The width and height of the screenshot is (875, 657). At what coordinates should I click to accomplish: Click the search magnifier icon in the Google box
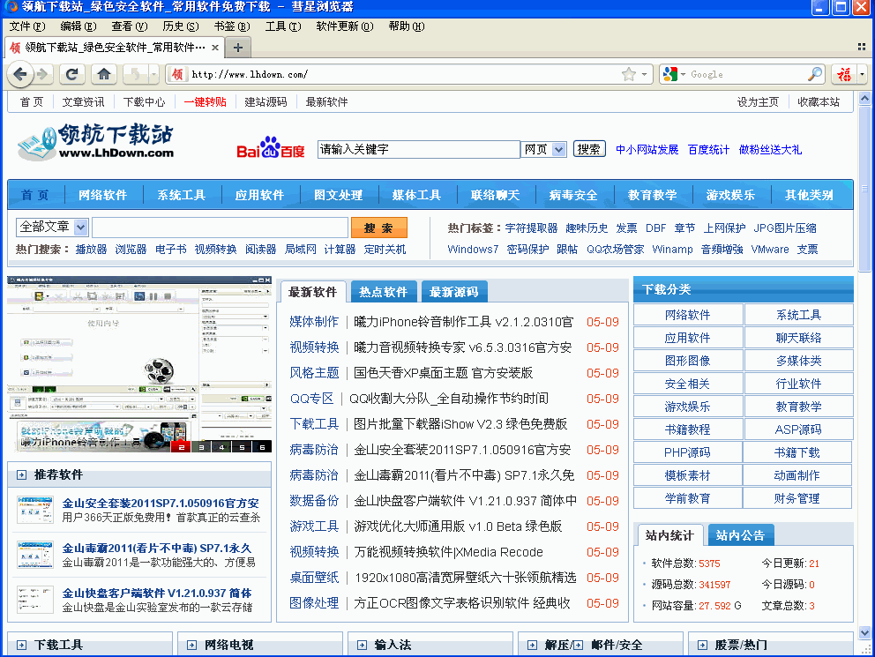(x=815, y=73)
